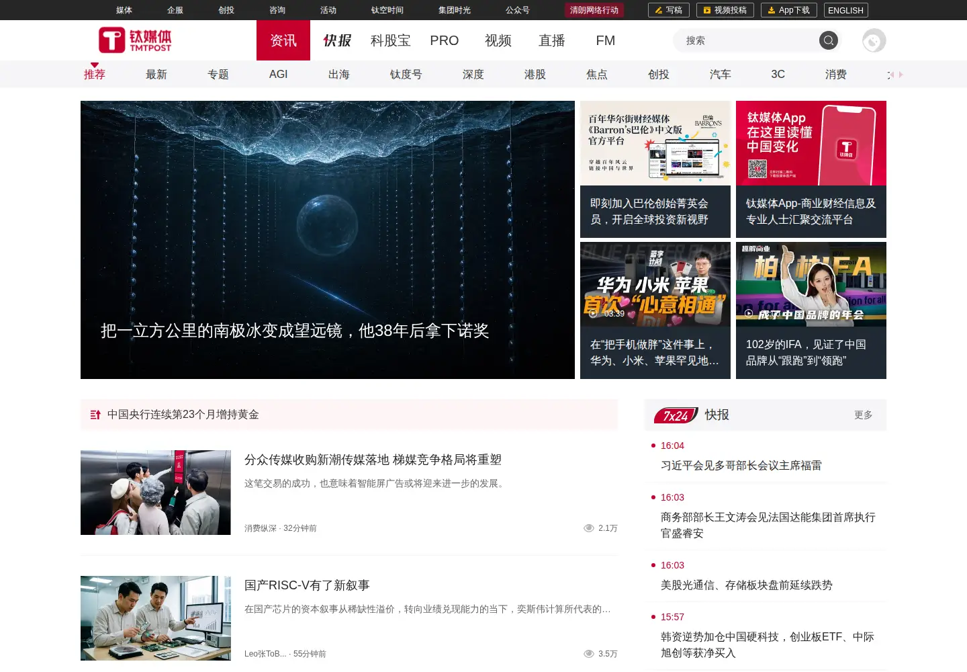The height and width of the screenshot is (672, 967).
Task: Click the eye icon beside 2.1万
Action: click(x=589, y=528)
